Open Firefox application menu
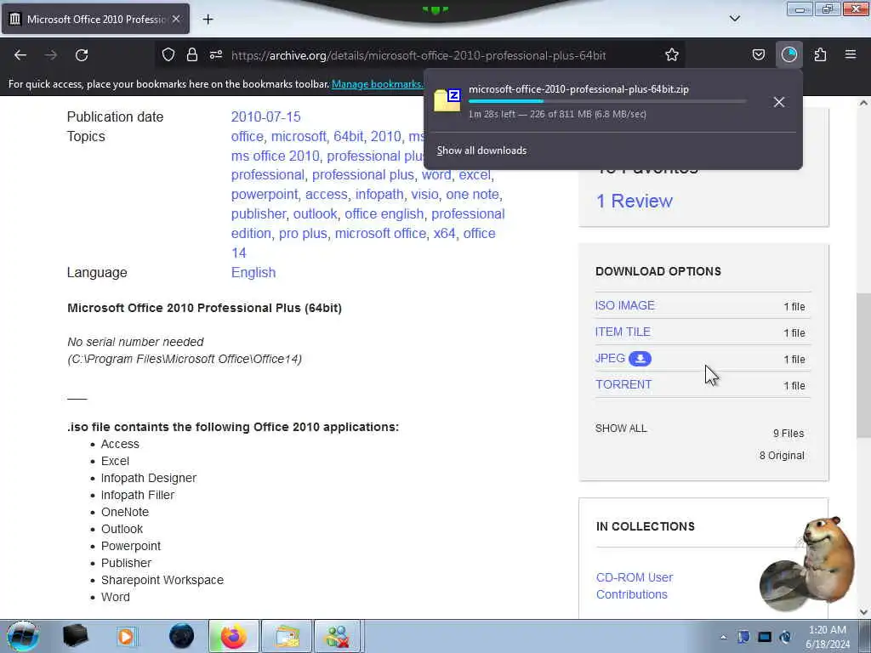871x653 pixels. click(851, 54)
